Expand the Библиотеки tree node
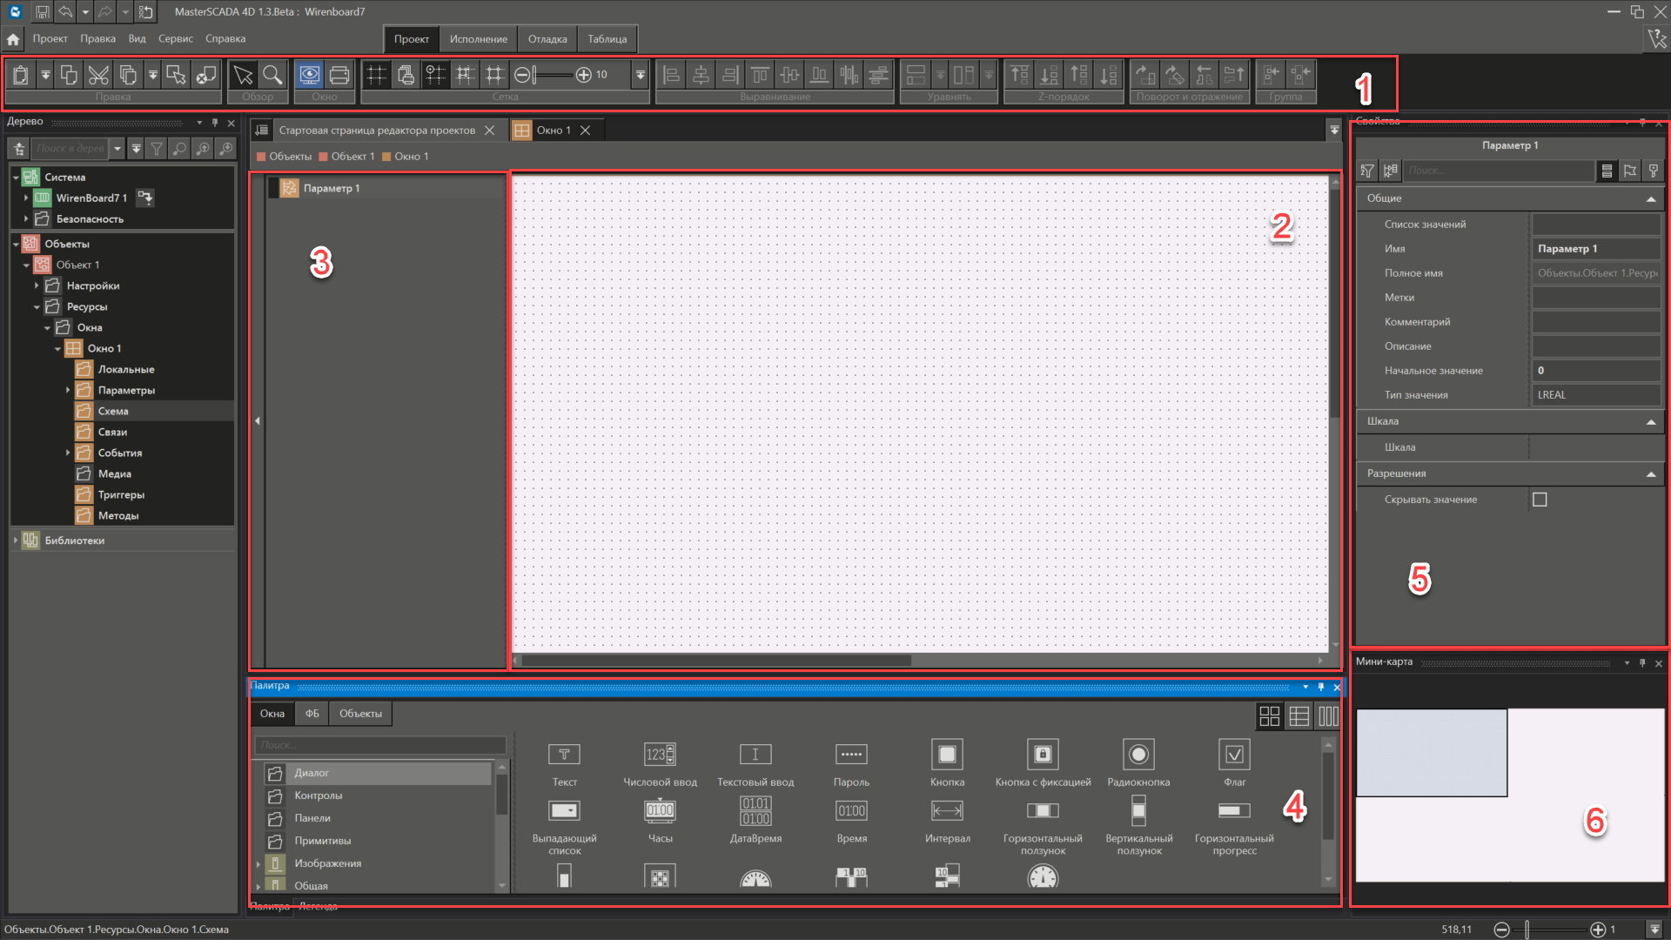The width and height of the screenshot is (1671, 940). pos(16,540)
